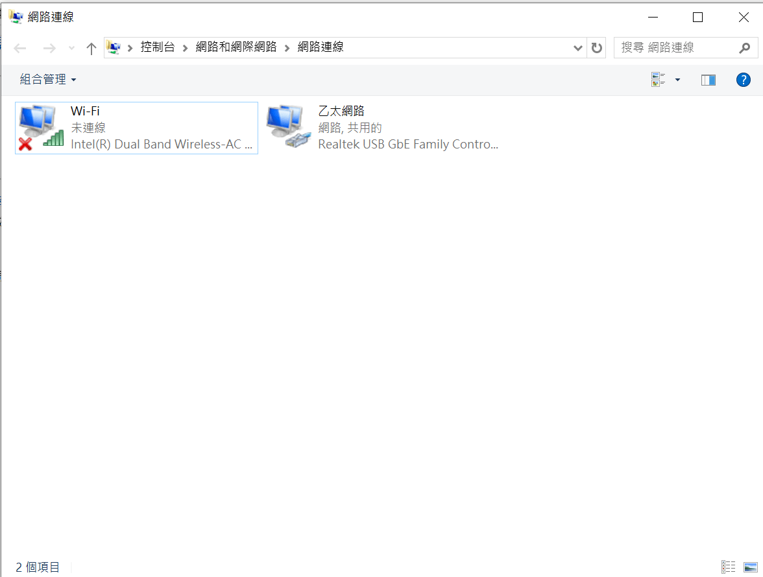
Task: Open the 組合管理 menu
Action: point(43,79)
